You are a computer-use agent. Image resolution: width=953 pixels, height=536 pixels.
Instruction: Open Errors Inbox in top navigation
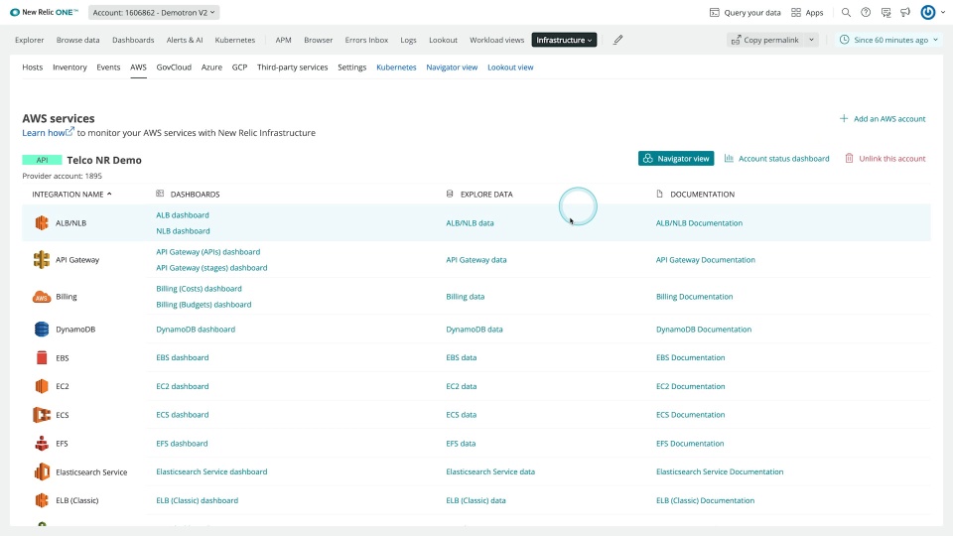coord(366,40)
